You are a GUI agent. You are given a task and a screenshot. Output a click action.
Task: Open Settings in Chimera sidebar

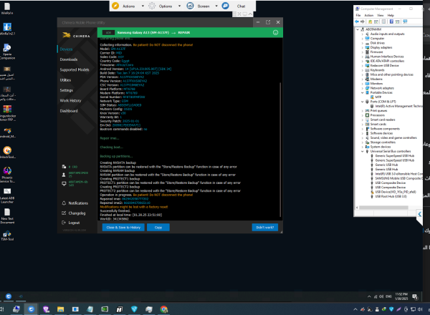[67, 90]
